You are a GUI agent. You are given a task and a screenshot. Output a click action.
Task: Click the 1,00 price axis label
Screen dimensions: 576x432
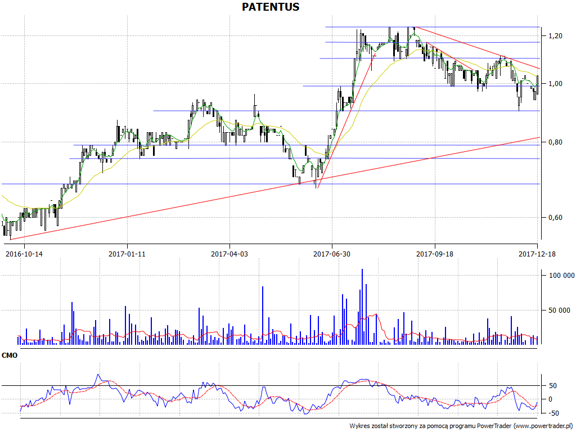pyautogui.click(x=555, y=84)
